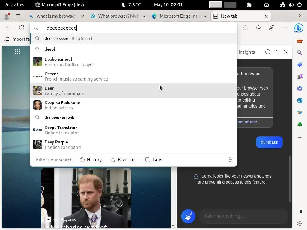Open the Terms of use link

247,122
